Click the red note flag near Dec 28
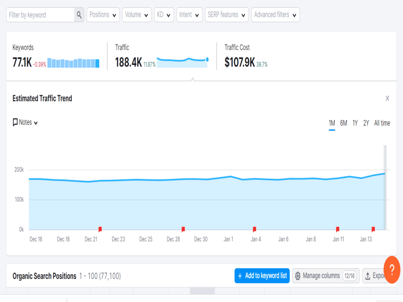Image resolution: width=403 pixels, height=302 pixels. point(183,229)
